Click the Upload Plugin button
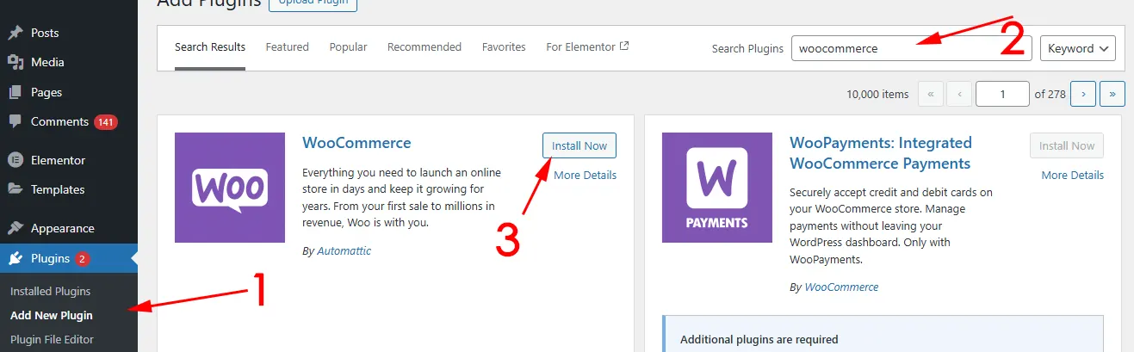 tap(313, 3)
